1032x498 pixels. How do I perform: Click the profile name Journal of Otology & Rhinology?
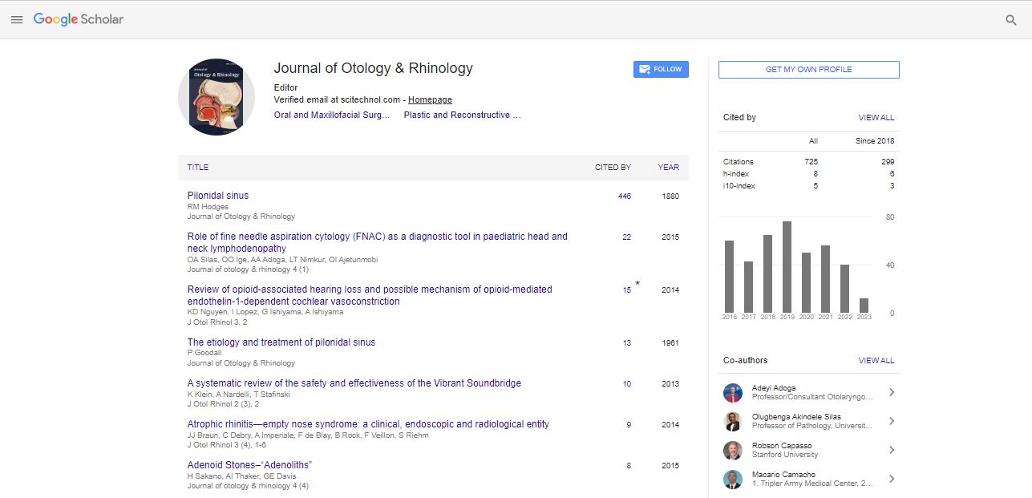[374, 69]
